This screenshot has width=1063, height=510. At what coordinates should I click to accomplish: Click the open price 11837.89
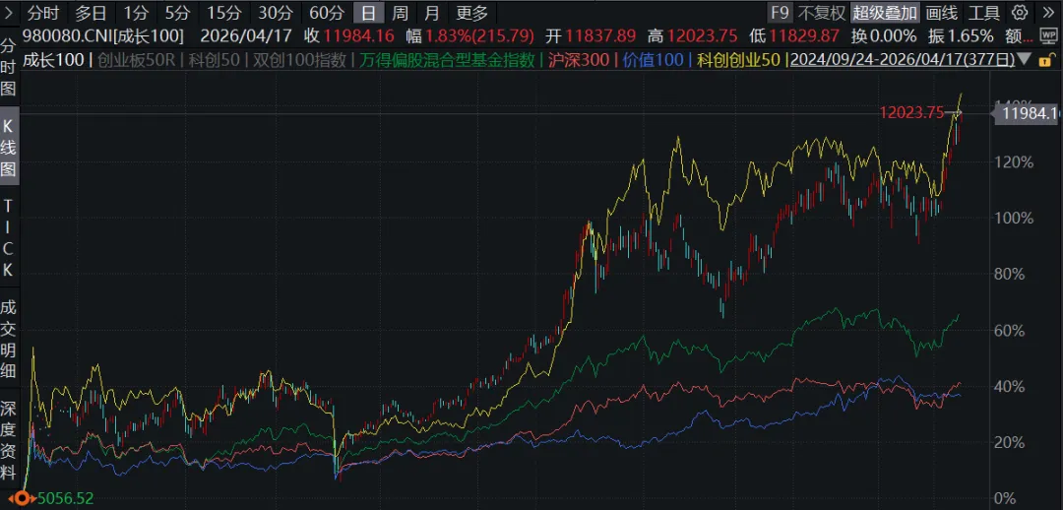click(602, 36)
